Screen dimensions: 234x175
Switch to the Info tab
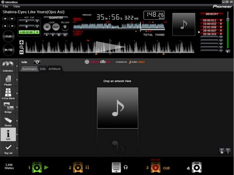click(43, 69)
